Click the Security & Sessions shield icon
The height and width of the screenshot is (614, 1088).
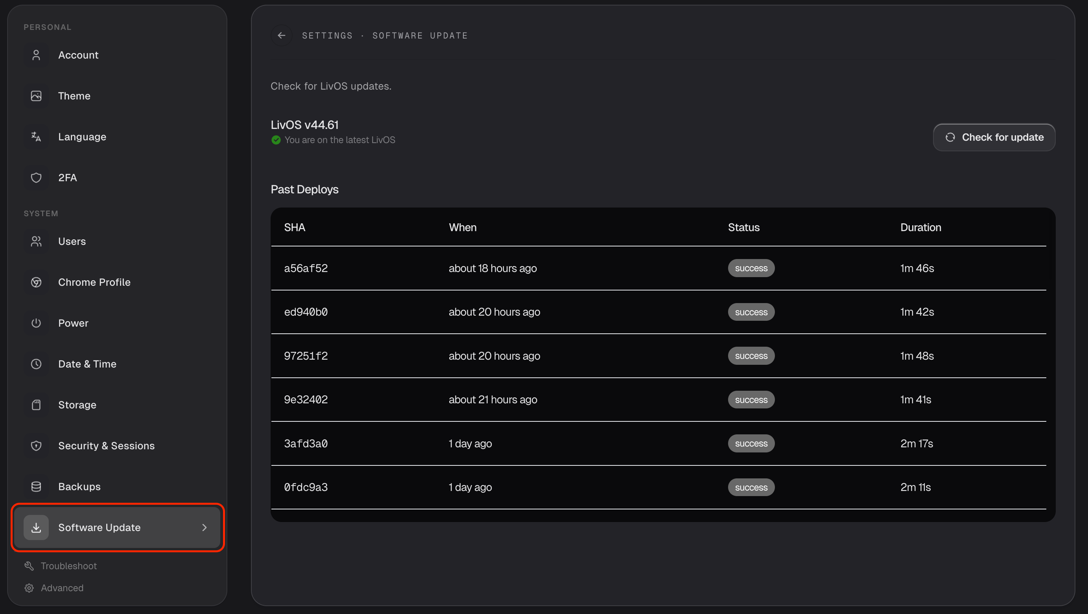tap(36, 446)
